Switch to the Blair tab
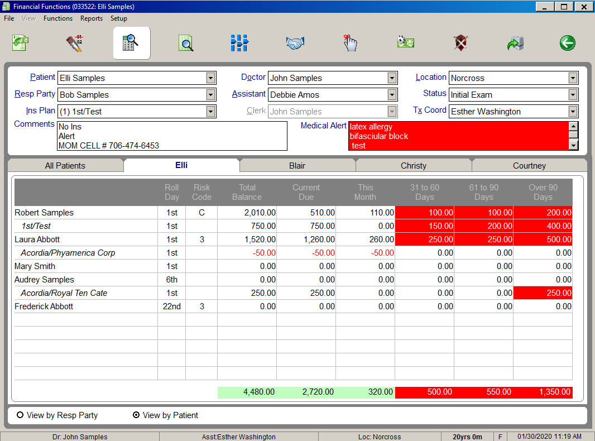This screenshot has height=441, width=595. [297, 166]
